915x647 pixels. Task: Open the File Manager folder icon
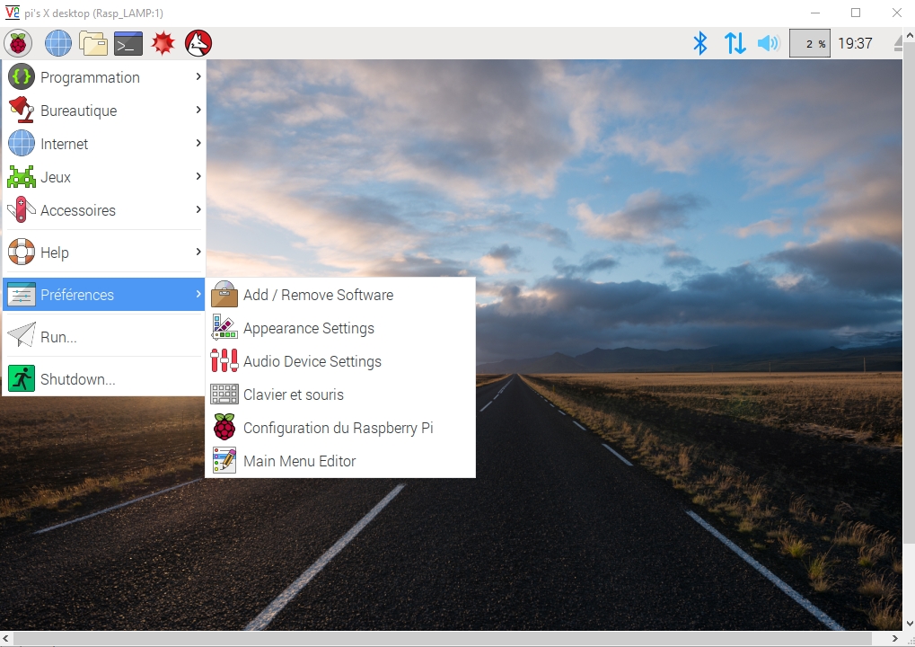click(x=93, y=43)
